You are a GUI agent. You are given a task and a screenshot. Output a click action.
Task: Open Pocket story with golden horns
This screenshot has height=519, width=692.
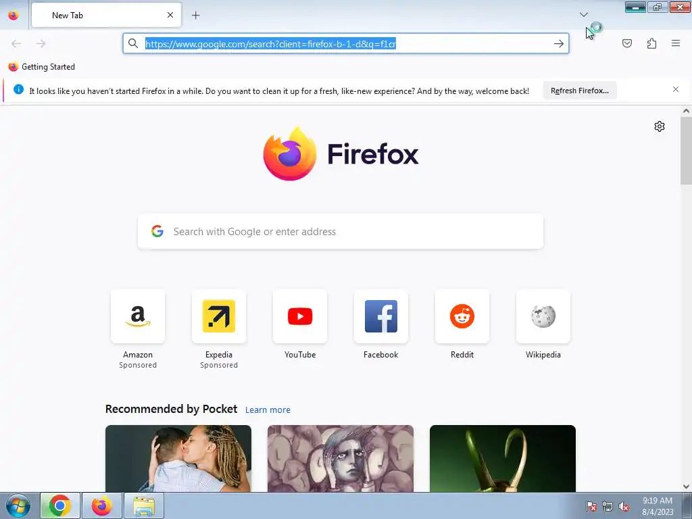pyautogui.click(x=502, y=458)
